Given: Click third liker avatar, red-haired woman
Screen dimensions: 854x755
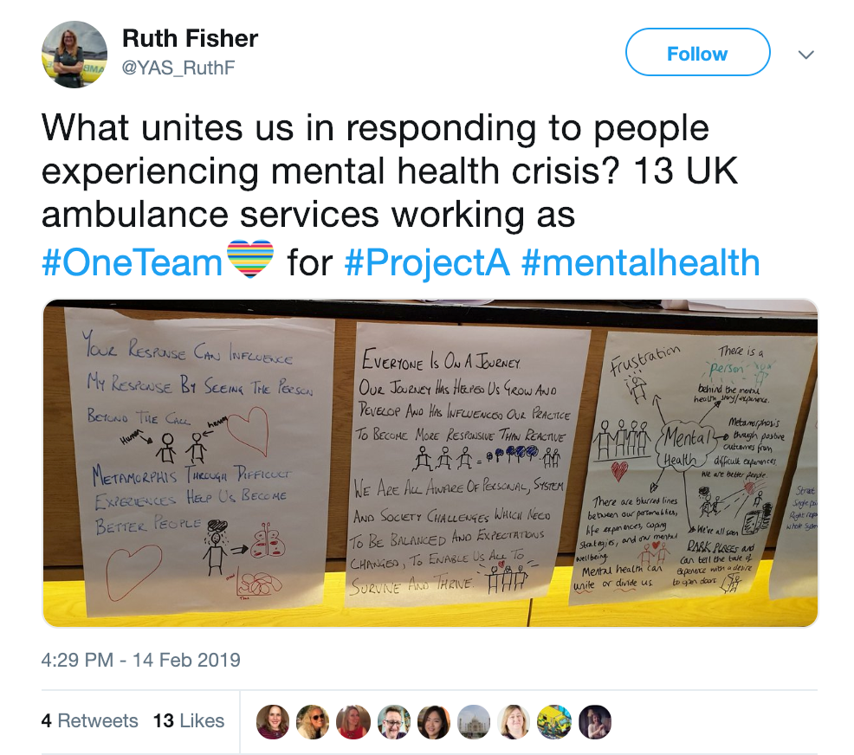Looking at the screenshot, I should 353,722.
